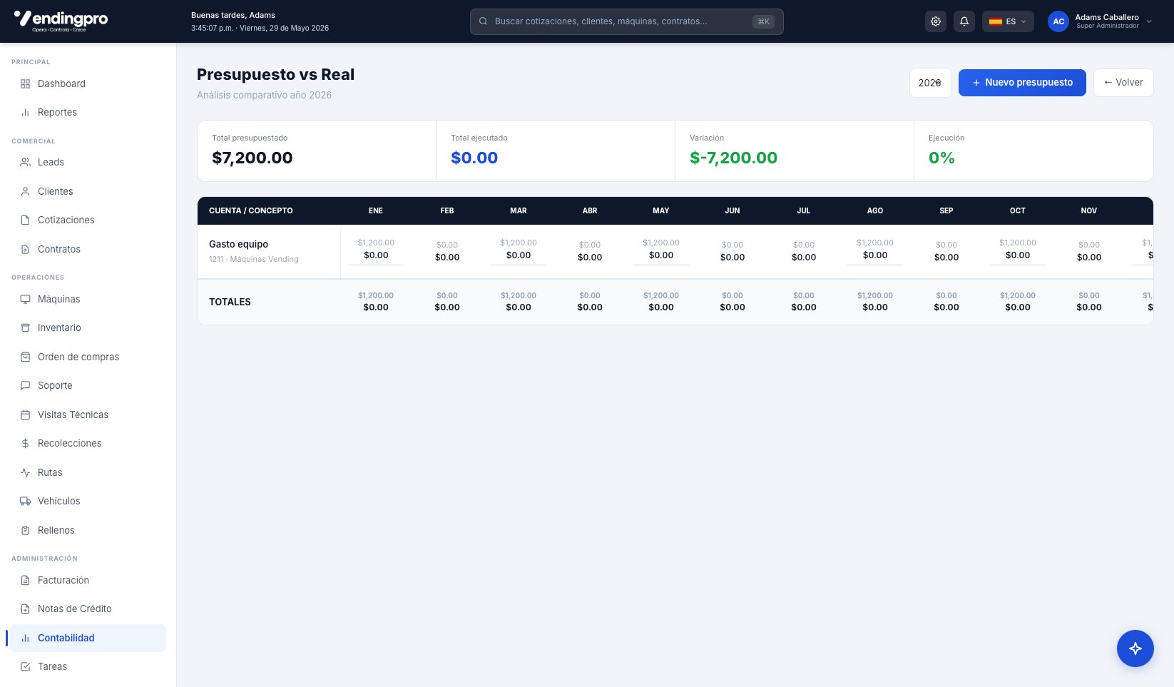Open settings via the gear icon

click(x=936, y=21)
